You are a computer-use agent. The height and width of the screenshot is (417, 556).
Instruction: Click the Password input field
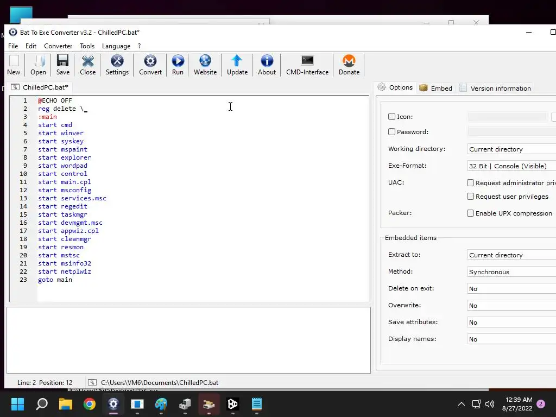click(x=511, y=132)
